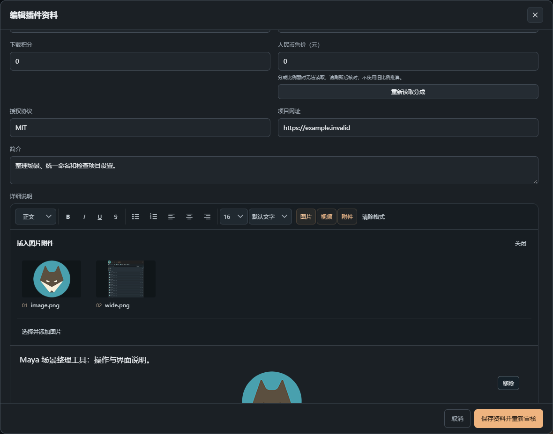The width and height of the screenshot is (553, 434).
Task: Click the 图片 insert button
Action: pyautogui.click(x=306, y=217)
